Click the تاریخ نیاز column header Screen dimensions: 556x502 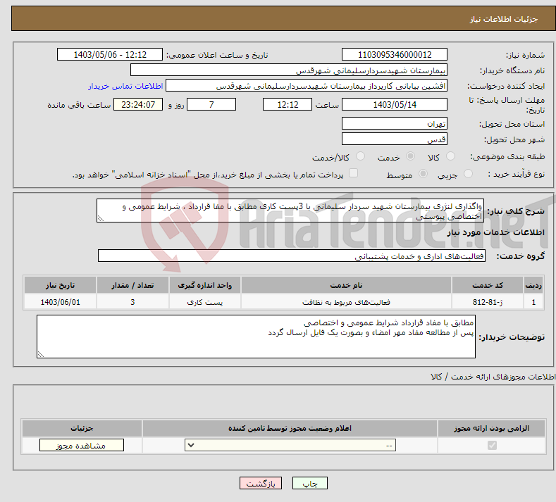(61, 285)
